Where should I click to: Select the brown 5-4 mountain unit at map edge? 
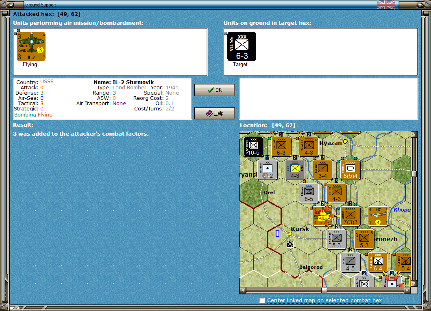(x=403, y=262)
